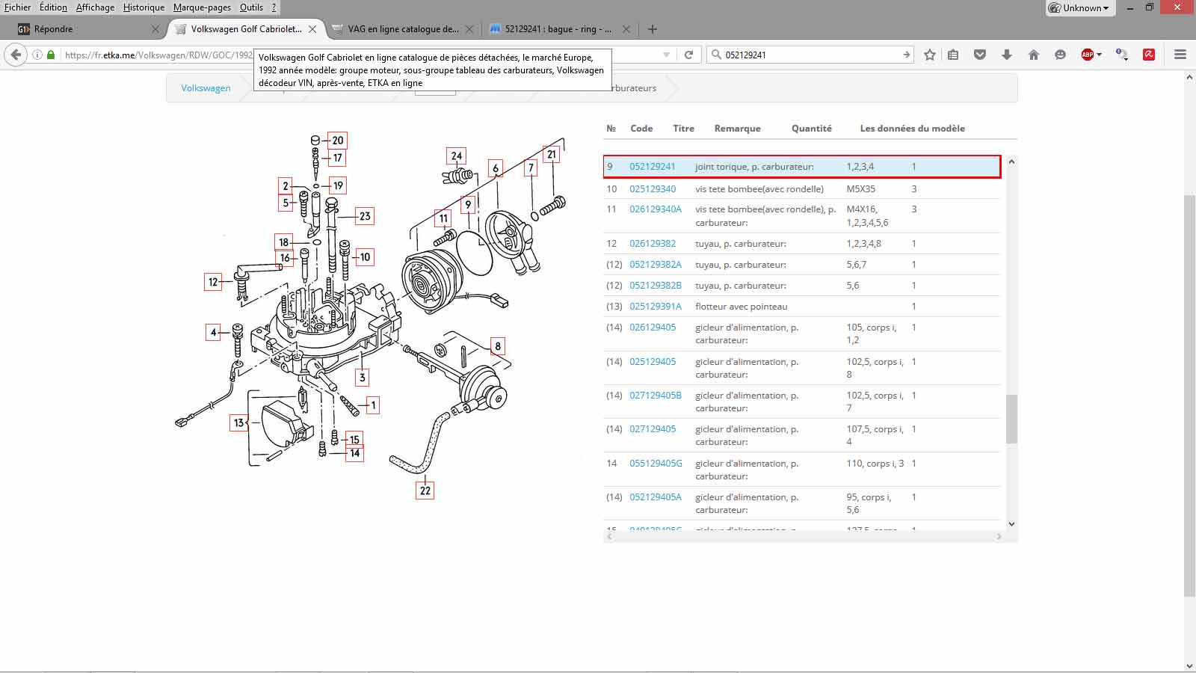1196x673 pixels.
Task: Expand the address bar history dropdown
Action: pyautogui.click(x=666, y=55)
